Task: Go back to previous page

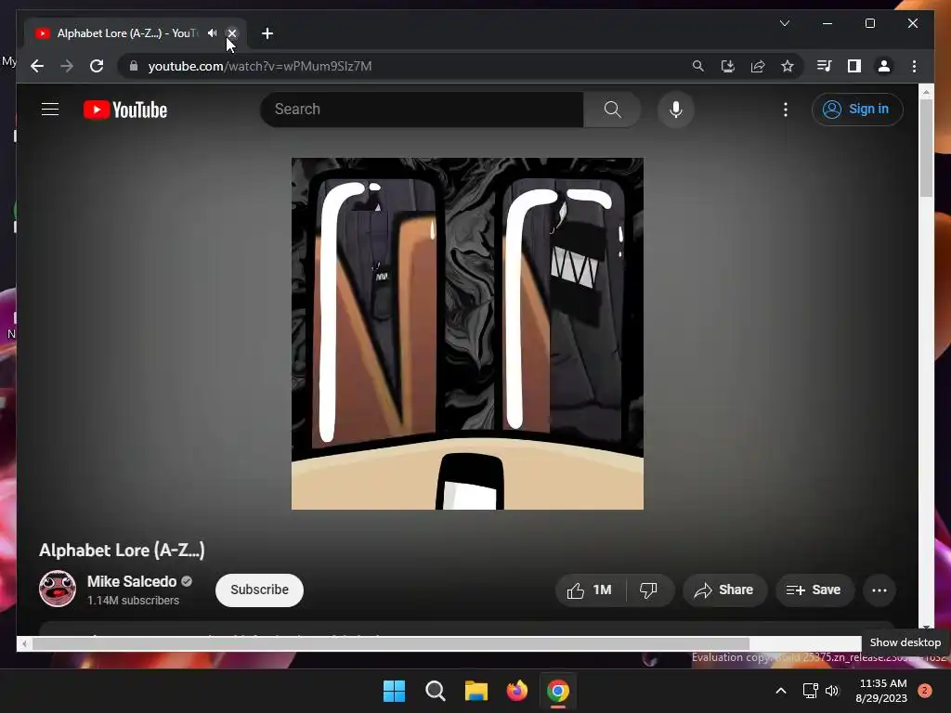Action: (37, 66)
